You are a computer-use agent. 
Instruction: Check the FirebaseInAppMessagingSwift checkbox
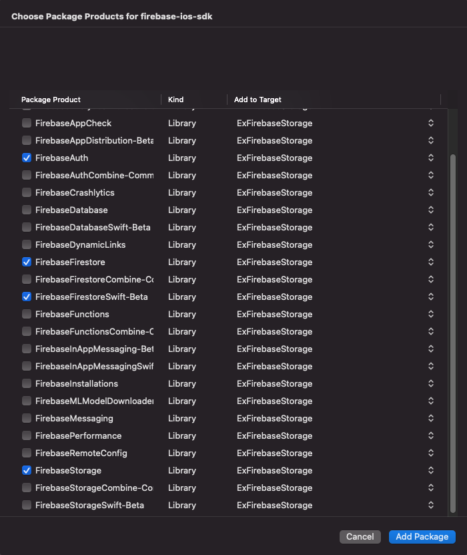27,365
